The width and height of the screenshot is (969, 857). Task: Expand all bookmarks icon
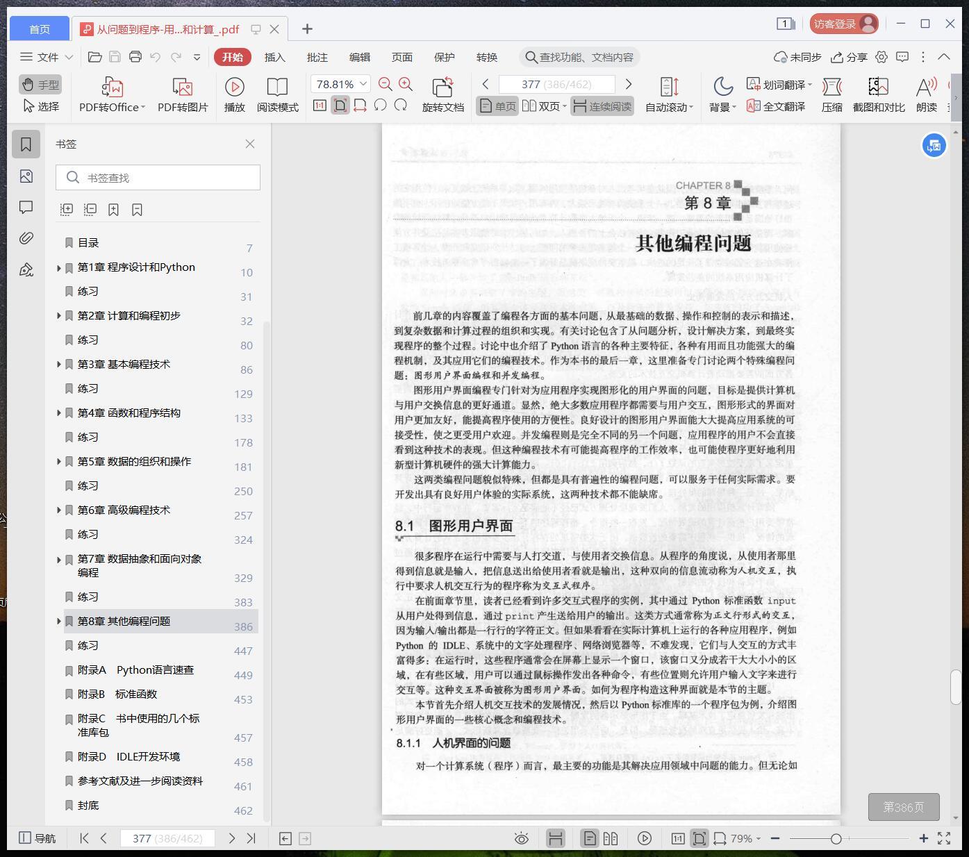point(67,209)
